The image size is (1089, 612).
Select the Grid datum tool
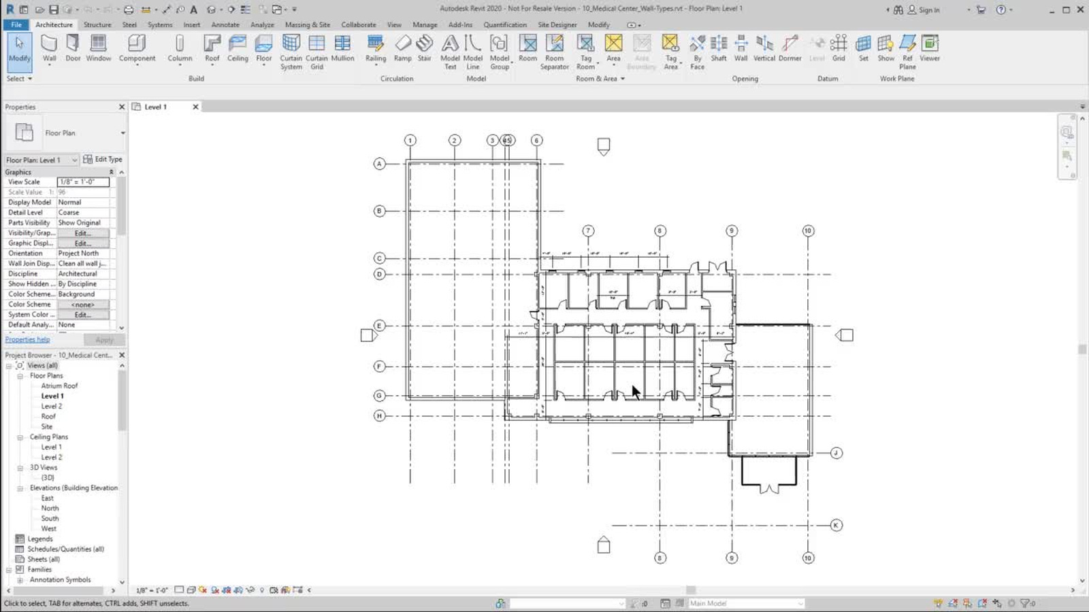(839, 48)
